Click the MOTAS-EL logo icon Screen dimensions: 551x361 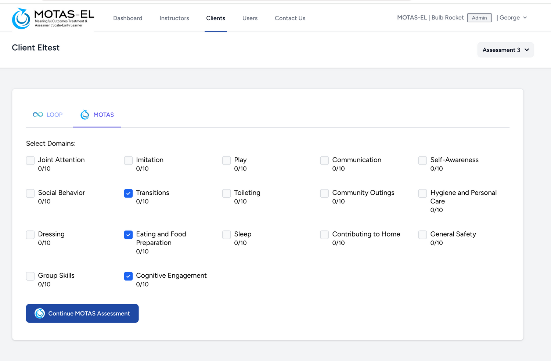pyautogui.click(x=21, y=18)
